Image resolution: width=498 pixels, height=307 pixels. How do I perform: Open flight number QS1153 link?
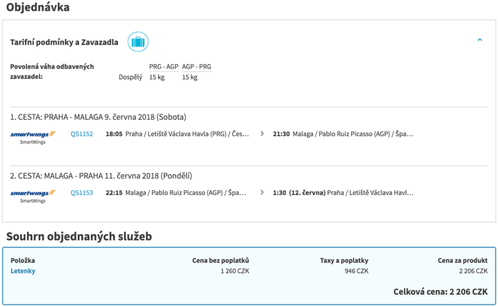tap(82, 192)
